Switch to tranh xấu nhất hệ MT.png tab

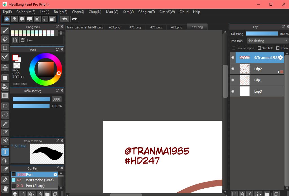85,27
